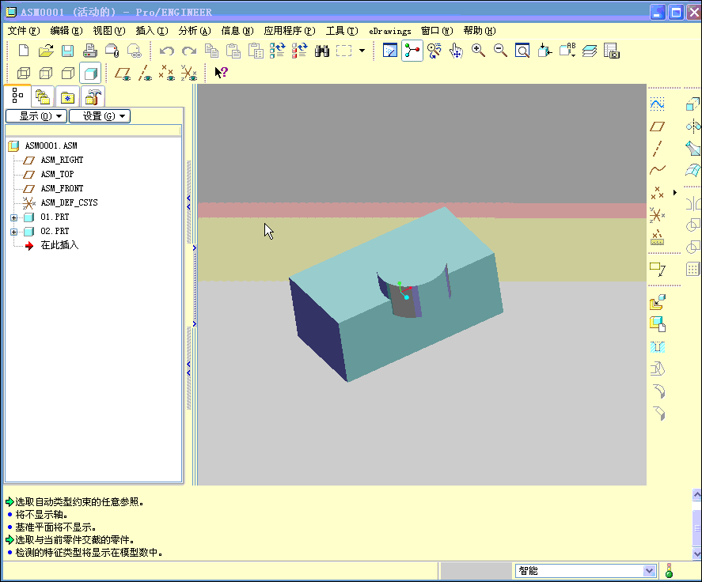702x582 pixels.
Task: Select ASM_RIGHT in the model tree
Action: (x=62, y=160)
